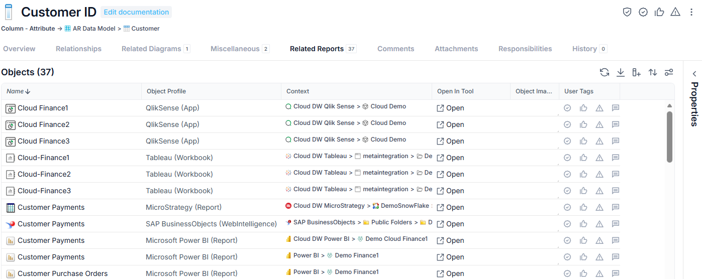Open the Related Diagrams tab

[x=156, y=49]
